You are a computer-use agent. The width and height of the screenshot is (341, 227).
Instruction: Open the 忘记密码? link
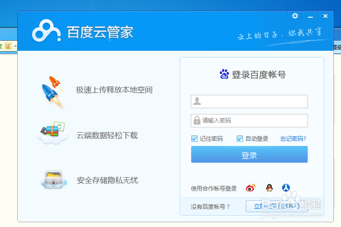(x=293, y=139)
